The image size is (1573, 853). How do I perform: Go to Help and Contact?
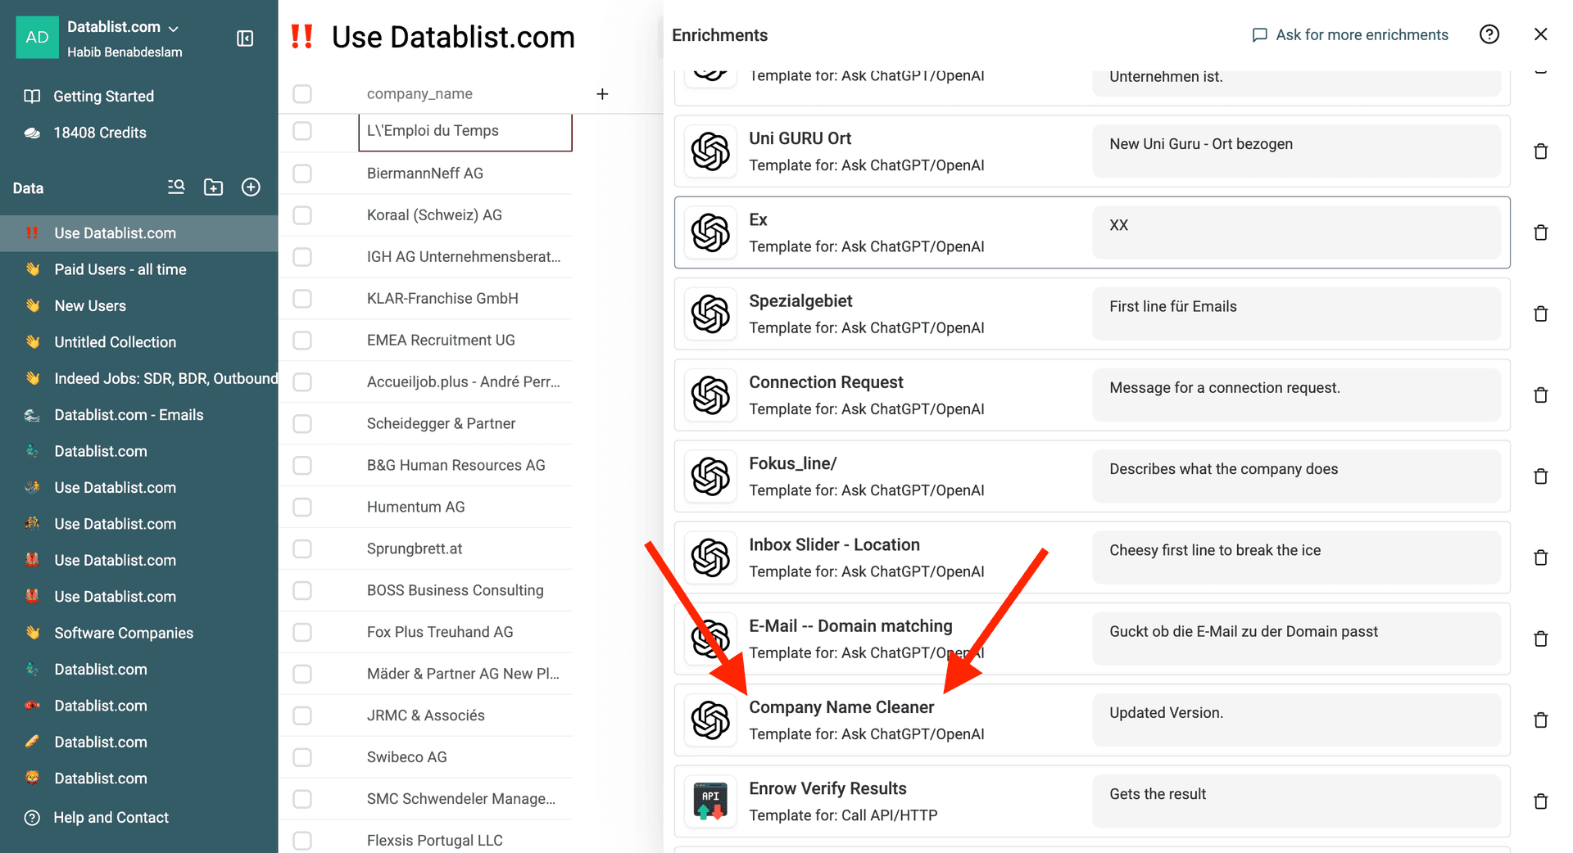click(x=111, y=818)
